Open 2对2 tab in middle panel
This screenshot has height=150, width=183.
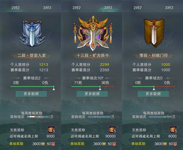click(77, 8)
